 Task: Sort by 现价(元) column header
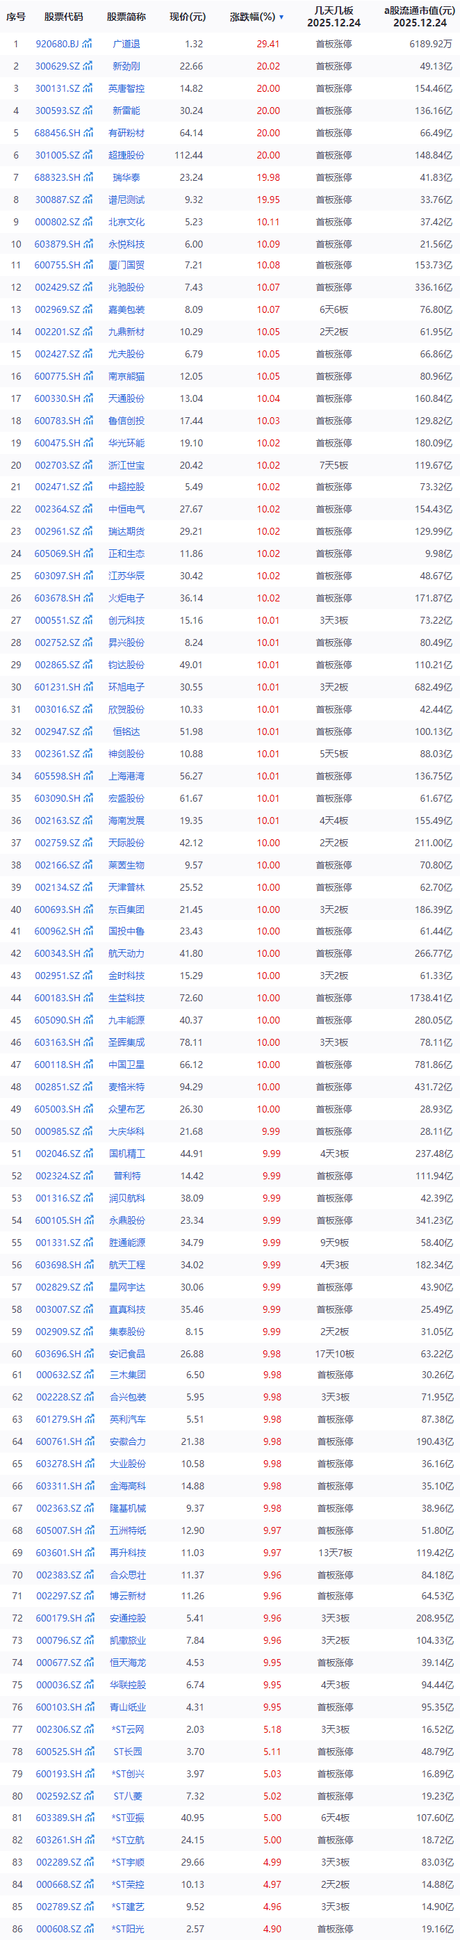[x=187, y=17]
